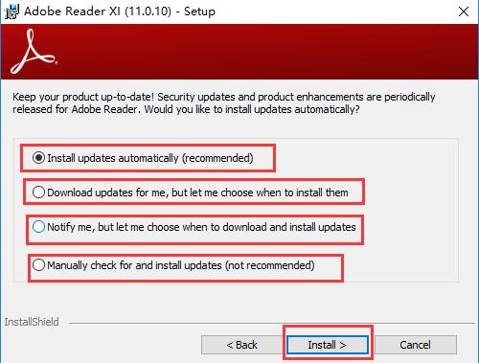Select the Install updates automatically radio button
479x363 pixels.
click(38, 158)
